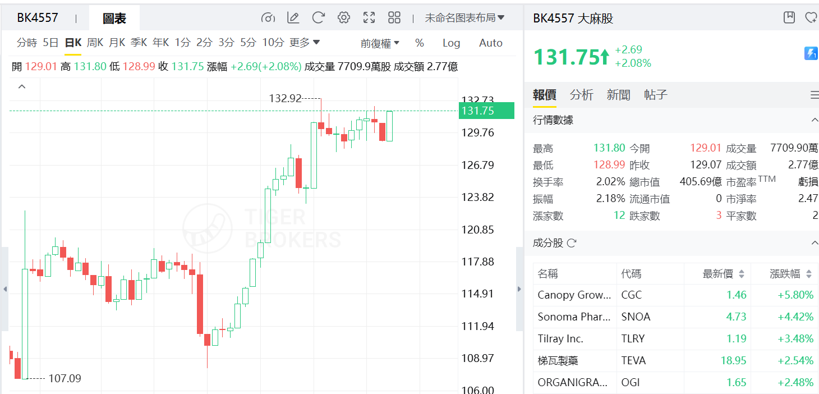Open Sonoma Phar... SNOA row
Viewport: 819px width, 394px height.
tap(676, 317)
